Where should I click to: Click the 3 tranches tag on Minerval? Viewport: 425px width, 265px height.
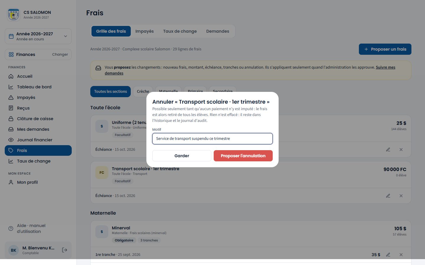tap(149, 240)
